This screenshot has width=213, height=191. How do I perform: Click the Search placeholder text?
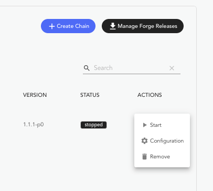[x=103, y=68]
